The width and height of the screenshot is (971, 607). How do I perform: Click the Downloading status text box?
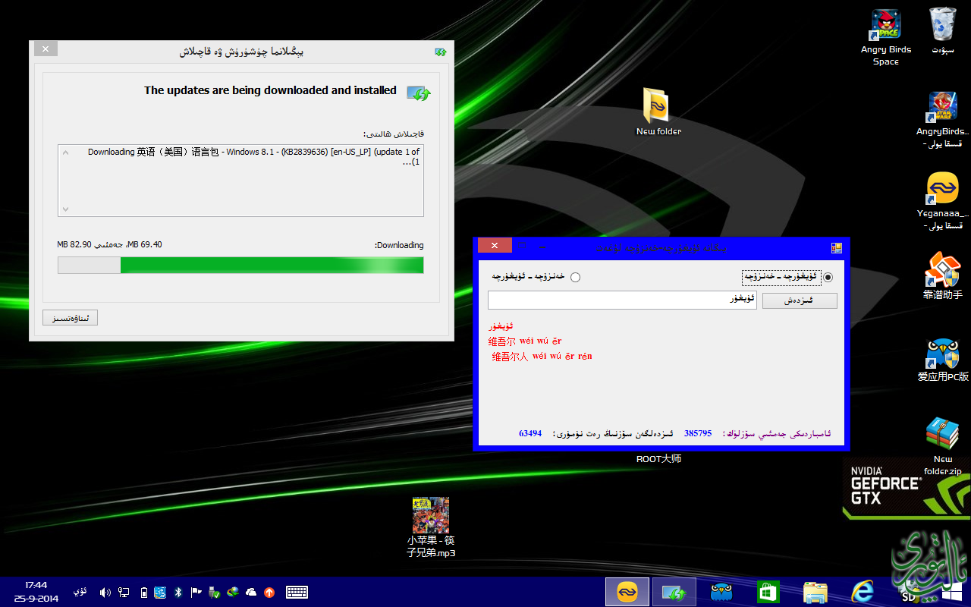point(240,181)
